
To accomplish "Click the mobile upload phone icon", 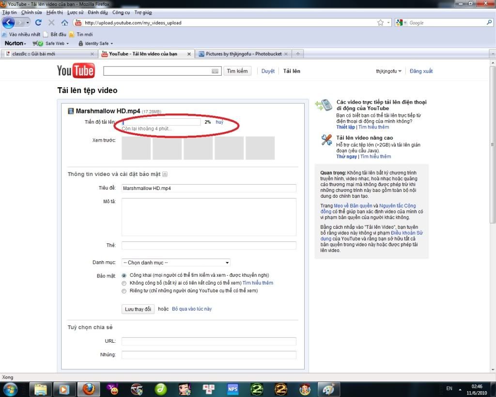I will 324,105.
